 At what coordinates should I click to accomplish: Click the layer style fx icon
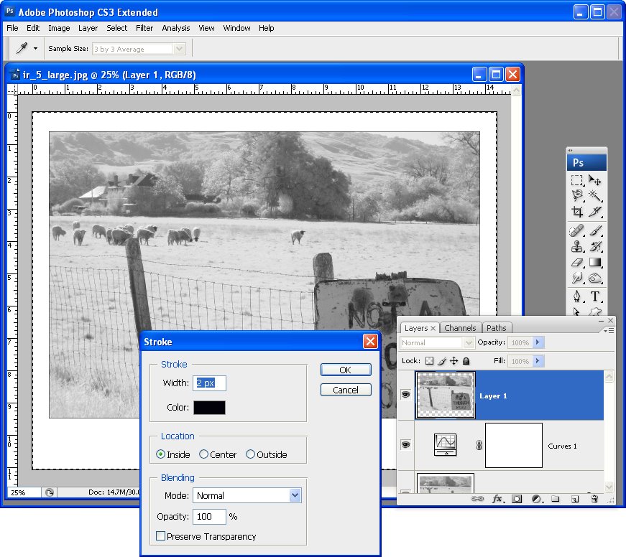coord(497,499)
